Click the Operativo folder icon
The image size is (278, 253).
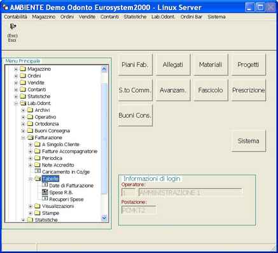[x=31, y=117]
